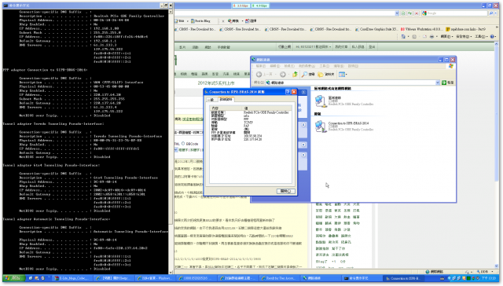Click the Forward arrow in Network Connections toolbar

click(x=283, y=75)
